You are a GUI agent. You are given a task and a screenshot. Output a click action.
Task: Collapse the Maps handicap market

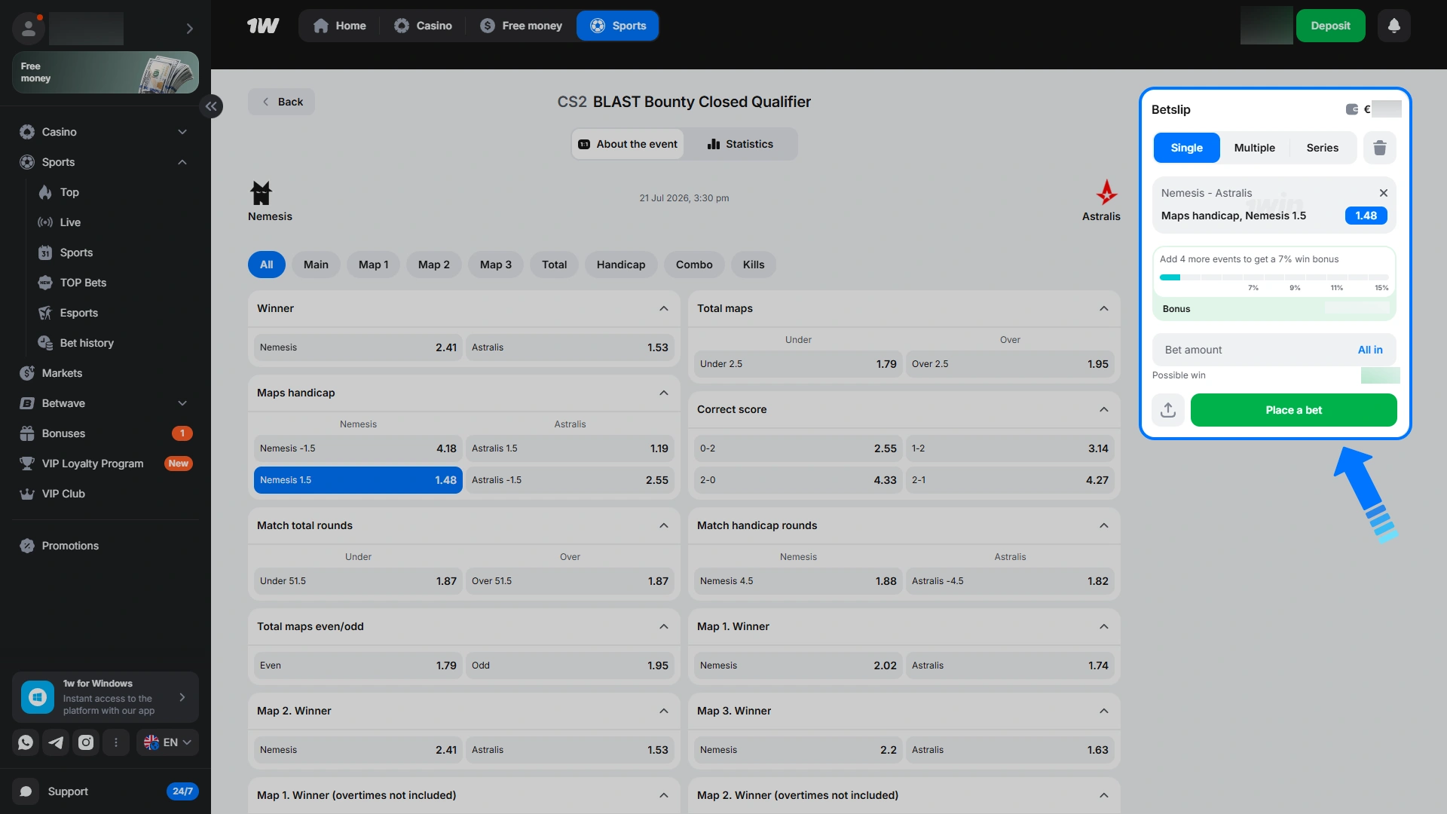coord(664,393)
